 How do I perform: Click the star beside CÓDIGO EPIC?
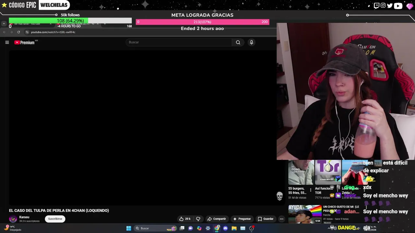tap(4, 5)
